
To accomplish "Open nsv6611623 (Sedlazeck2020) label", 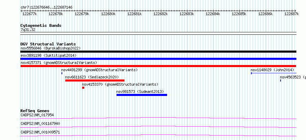I will point(92,77).
